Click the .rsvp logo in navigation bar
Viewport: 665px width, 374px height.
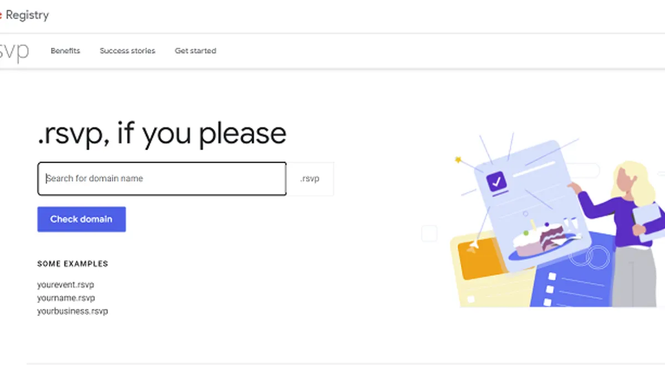[x=14, y=51]
